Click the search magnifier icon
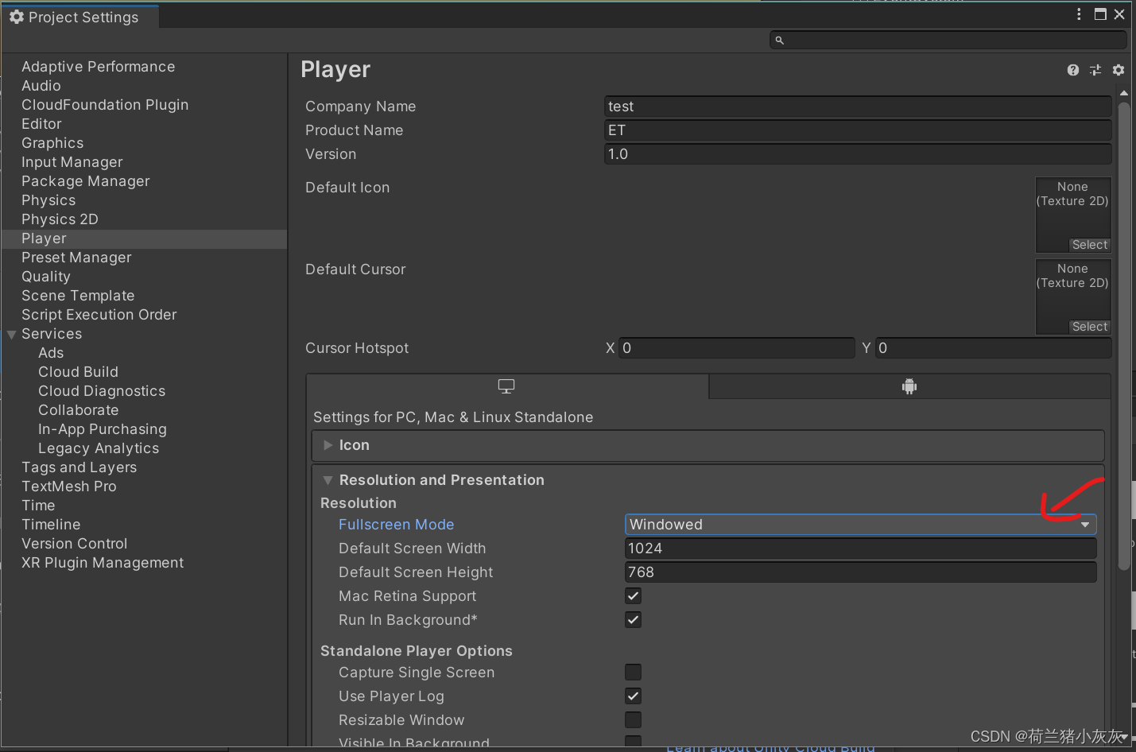The image size is (1136, 752). (780, 40)
